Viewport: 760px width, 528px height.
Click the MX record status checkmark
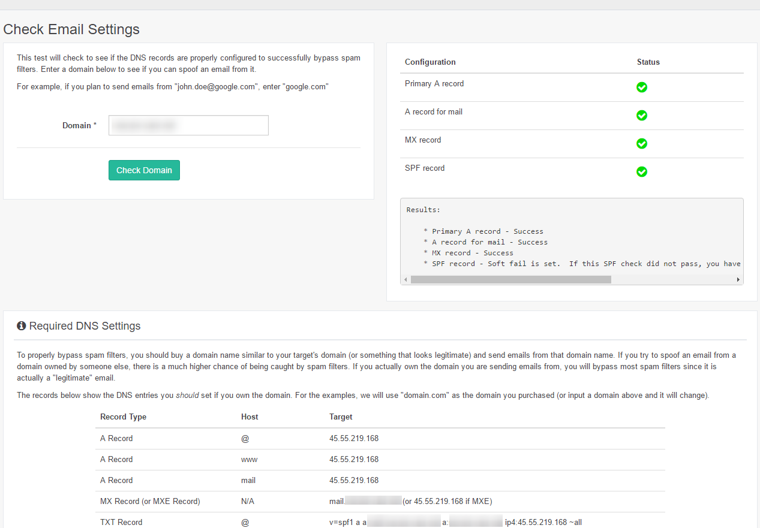tap(642, 143)
